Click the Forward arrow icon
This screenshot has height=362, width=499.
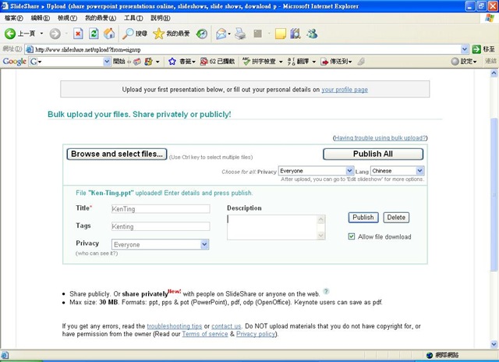click(x=55, y=34)
